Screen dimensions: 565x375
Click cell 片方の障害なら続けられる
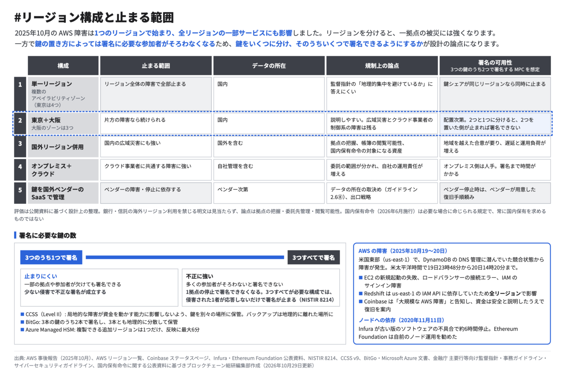point(156,123)
